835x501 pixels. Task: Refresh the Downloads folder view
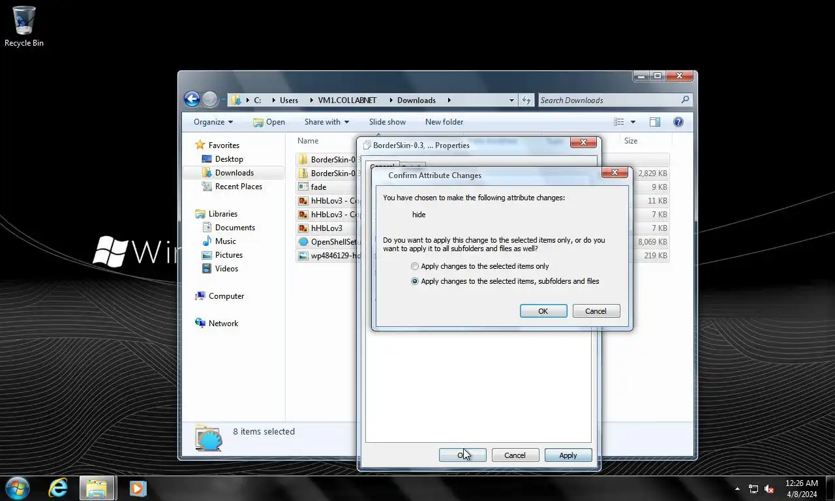(526, 100)
